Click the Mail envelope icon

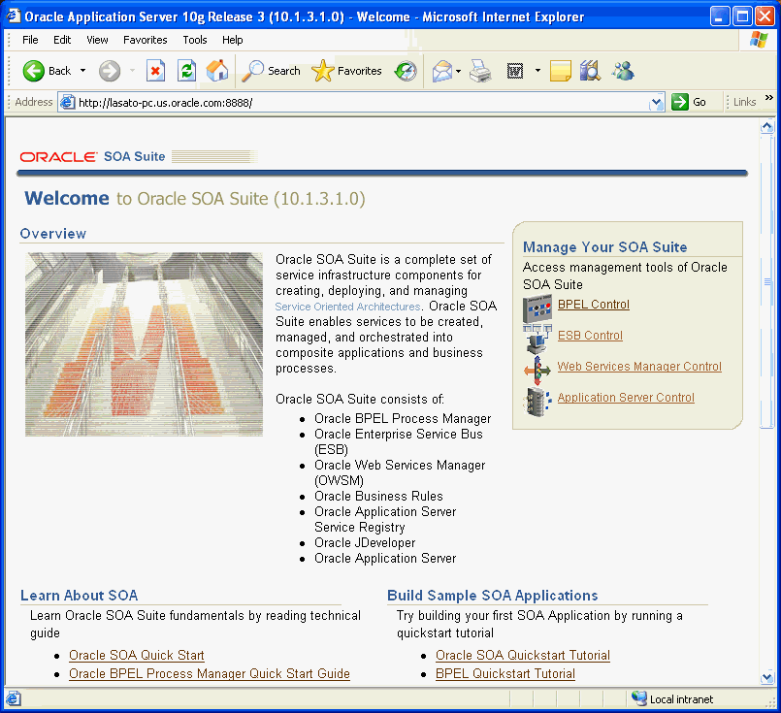pos(442,71)
